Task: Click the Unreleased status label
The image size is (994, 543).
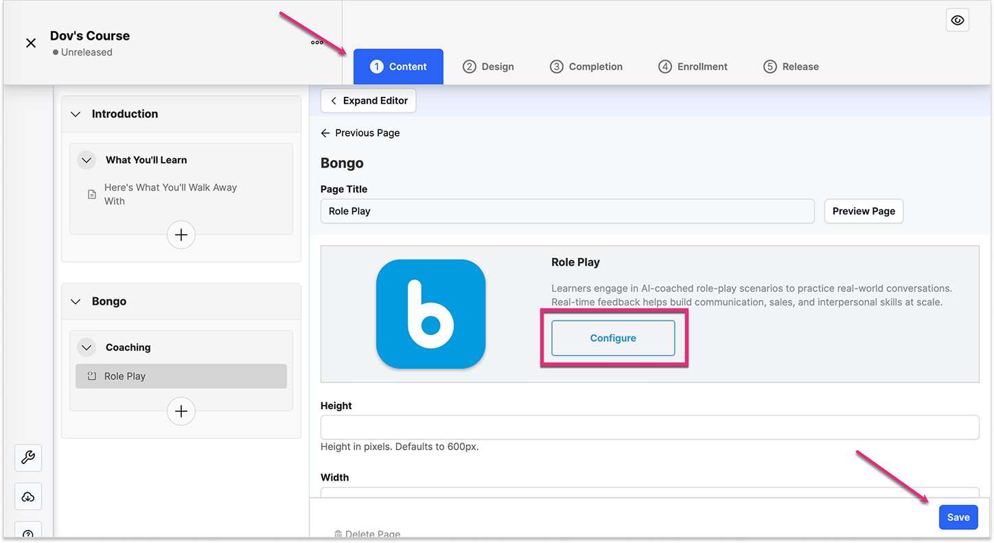Action: 82,52
